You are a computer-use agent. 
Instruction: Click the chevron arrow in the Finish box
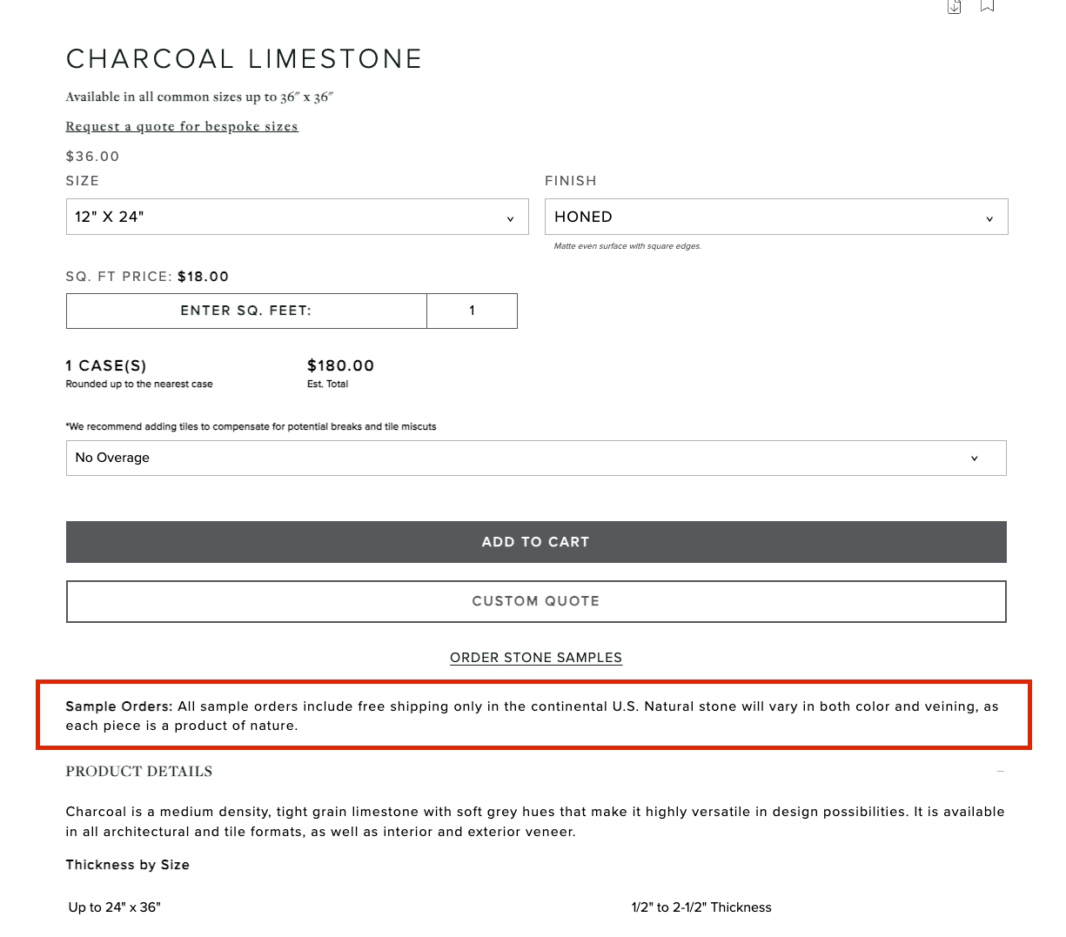click(989, 218)
